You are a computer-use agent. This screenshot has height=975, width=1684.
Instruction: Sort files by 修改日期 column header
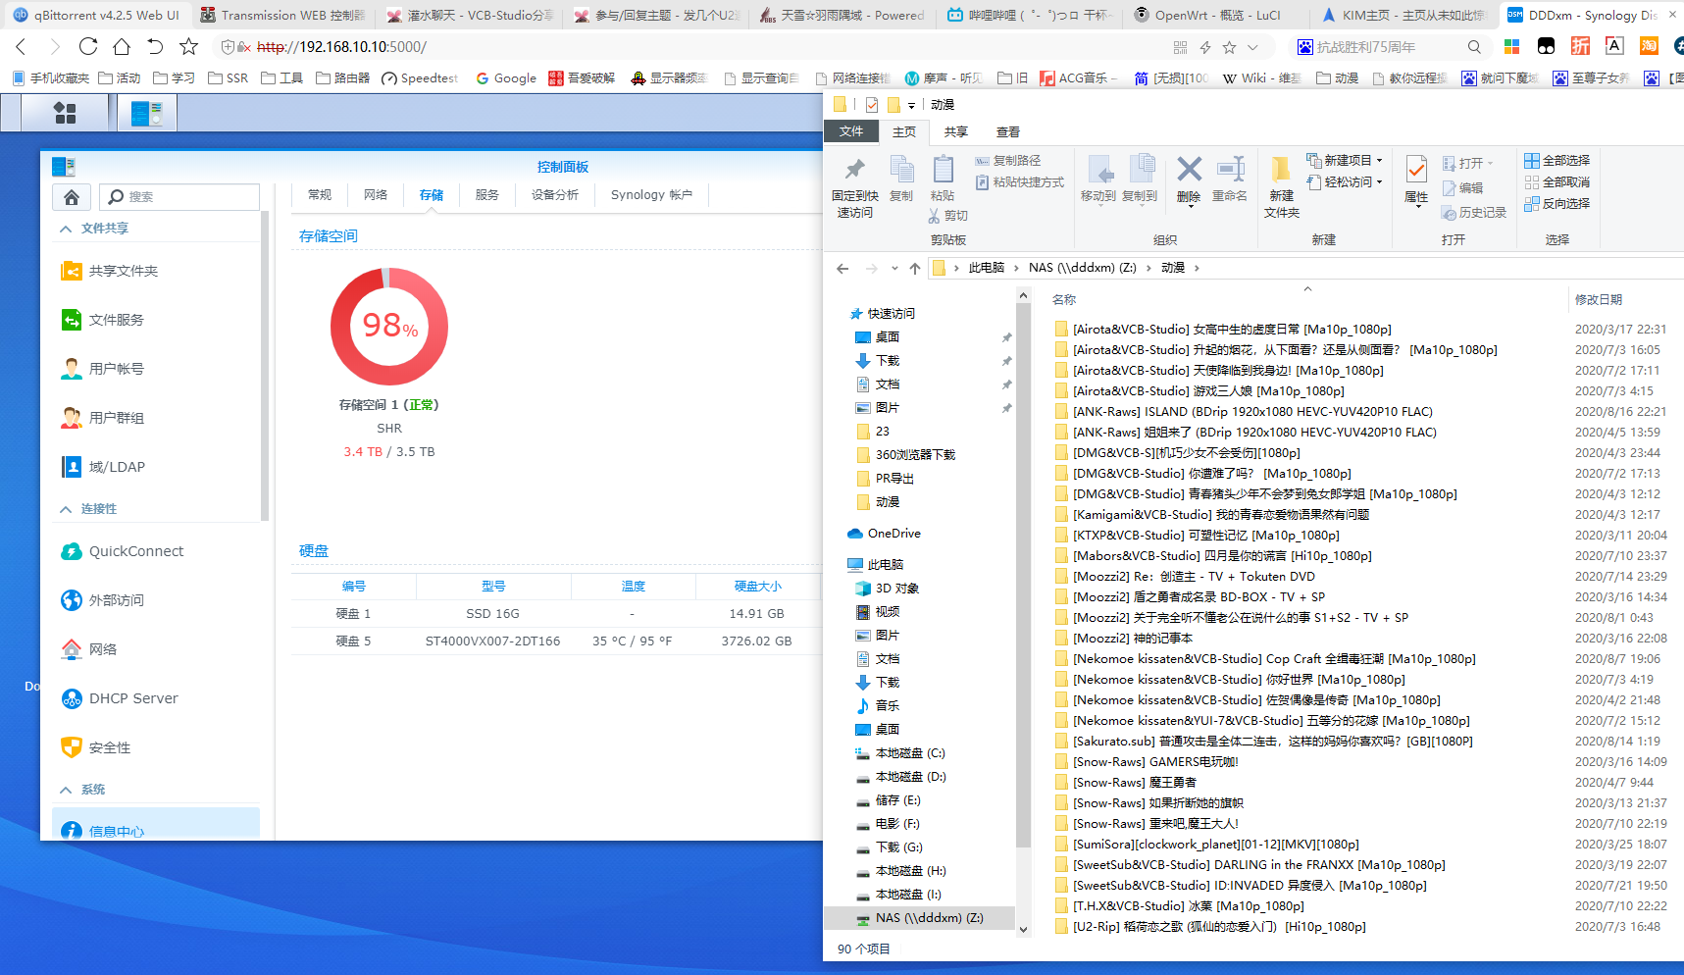[1599, 300]
